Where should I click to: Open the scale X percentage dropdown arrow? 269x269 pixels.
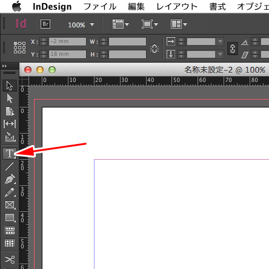tap(220, 42)
